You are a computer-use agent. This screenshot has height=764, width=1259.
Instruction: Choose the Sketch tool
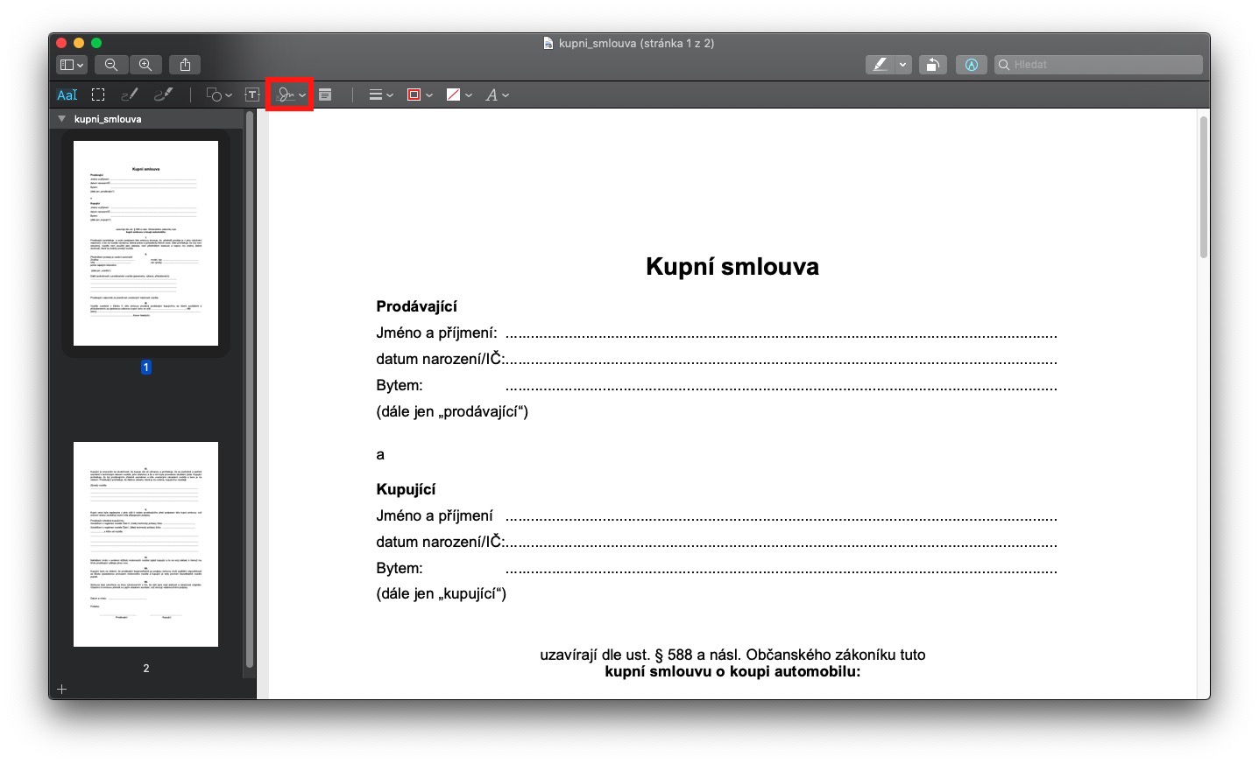pos(130,95)
